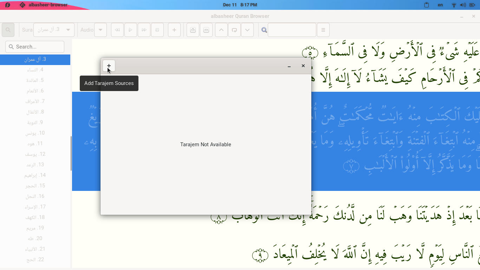480x270 pixels.
Task: Click the down arrow navigation button
Action: 247,30
